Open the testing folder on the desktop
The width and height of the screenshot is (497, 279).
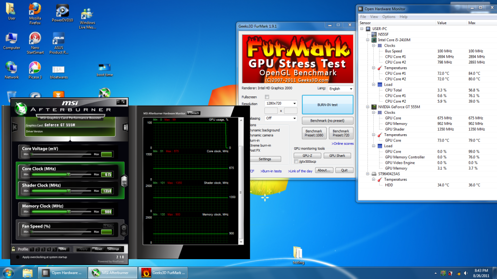point(298,253)
